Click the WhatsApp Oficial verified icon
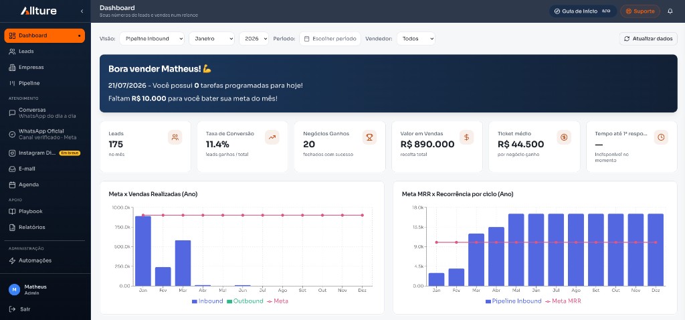 (x=12, y=134)
